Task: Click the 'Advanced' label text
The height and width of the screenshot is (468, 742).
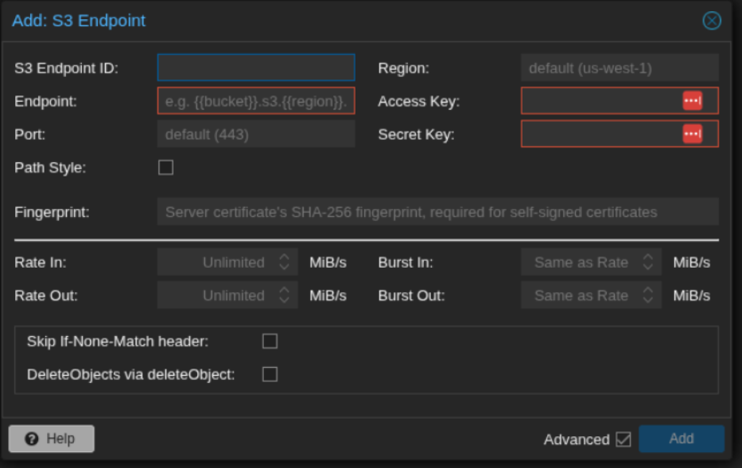Action: click(x=577, y=439)
